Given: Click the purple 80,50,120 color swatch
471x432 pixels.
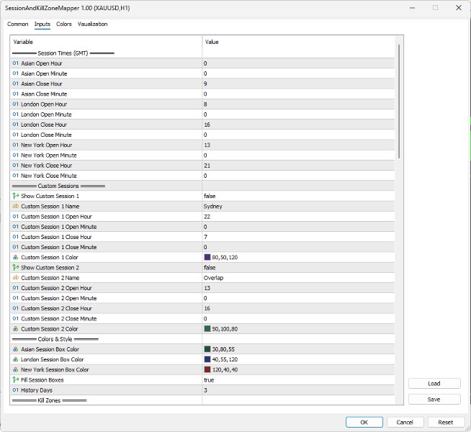Looking at the screenshot, I should tap(207, 257).
